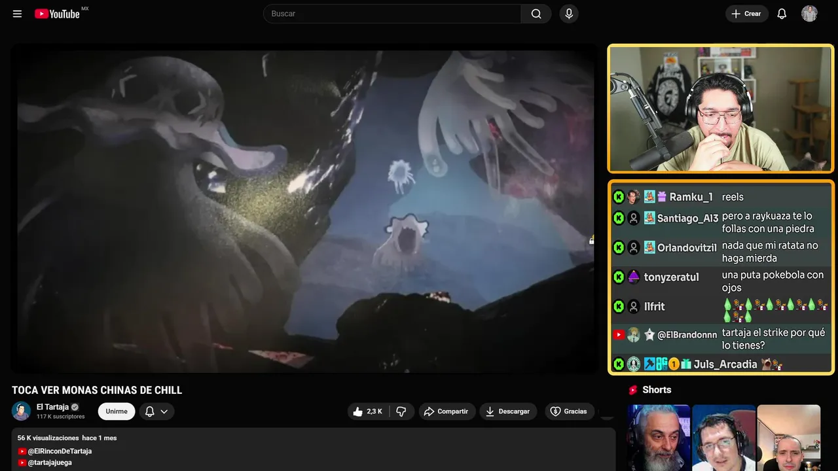Open third Shorts thumbnail
838x471 pixels.
[x=788, y=438]
